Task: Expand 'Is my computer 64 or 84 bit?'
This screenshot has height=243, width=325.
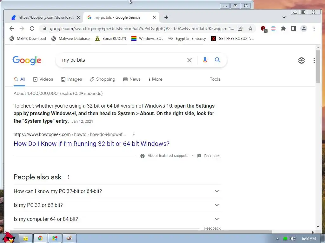Action: click(117, 219)
